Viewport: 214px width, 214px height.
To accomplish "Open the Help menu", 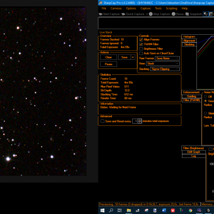I will 185,9.
